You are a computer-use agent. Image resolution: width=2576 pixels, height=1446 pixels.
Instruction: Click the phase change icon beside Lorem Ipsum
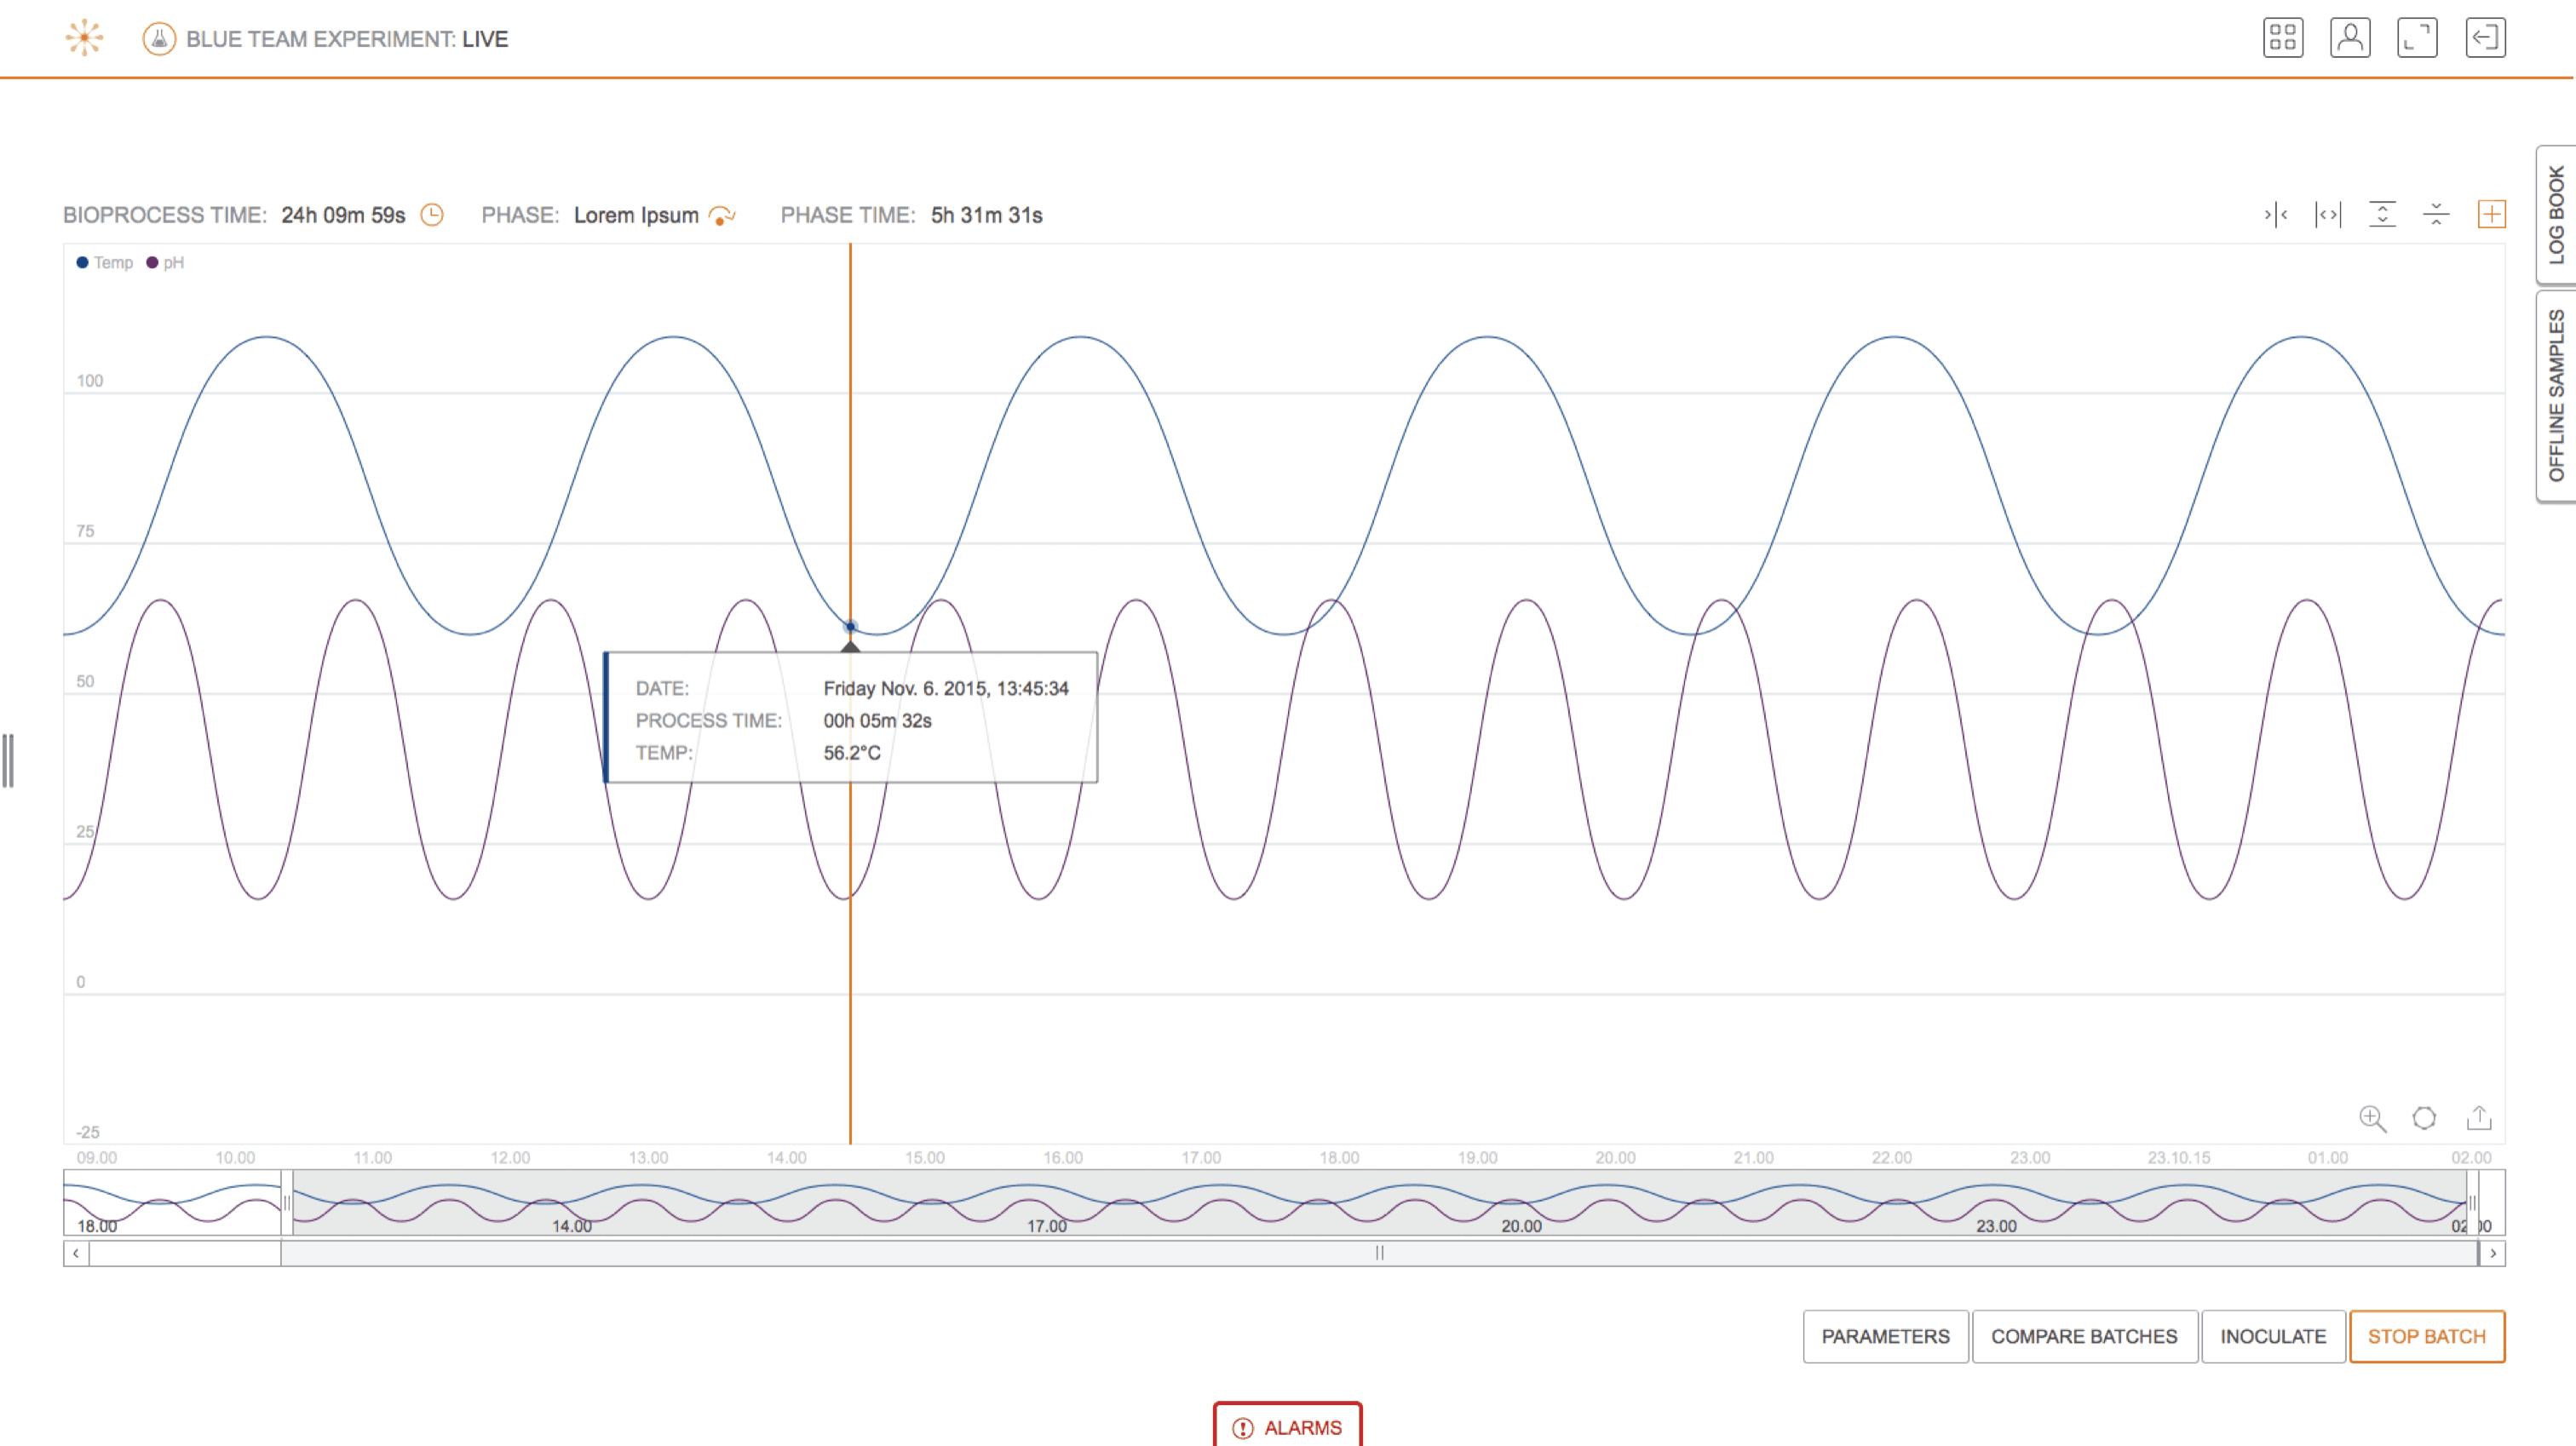click(722, 215)
